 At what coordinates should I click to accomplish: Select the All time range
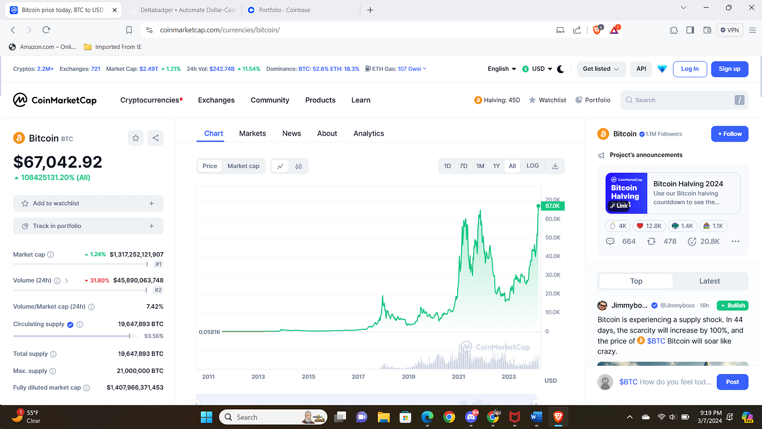(x=512, y=166)
